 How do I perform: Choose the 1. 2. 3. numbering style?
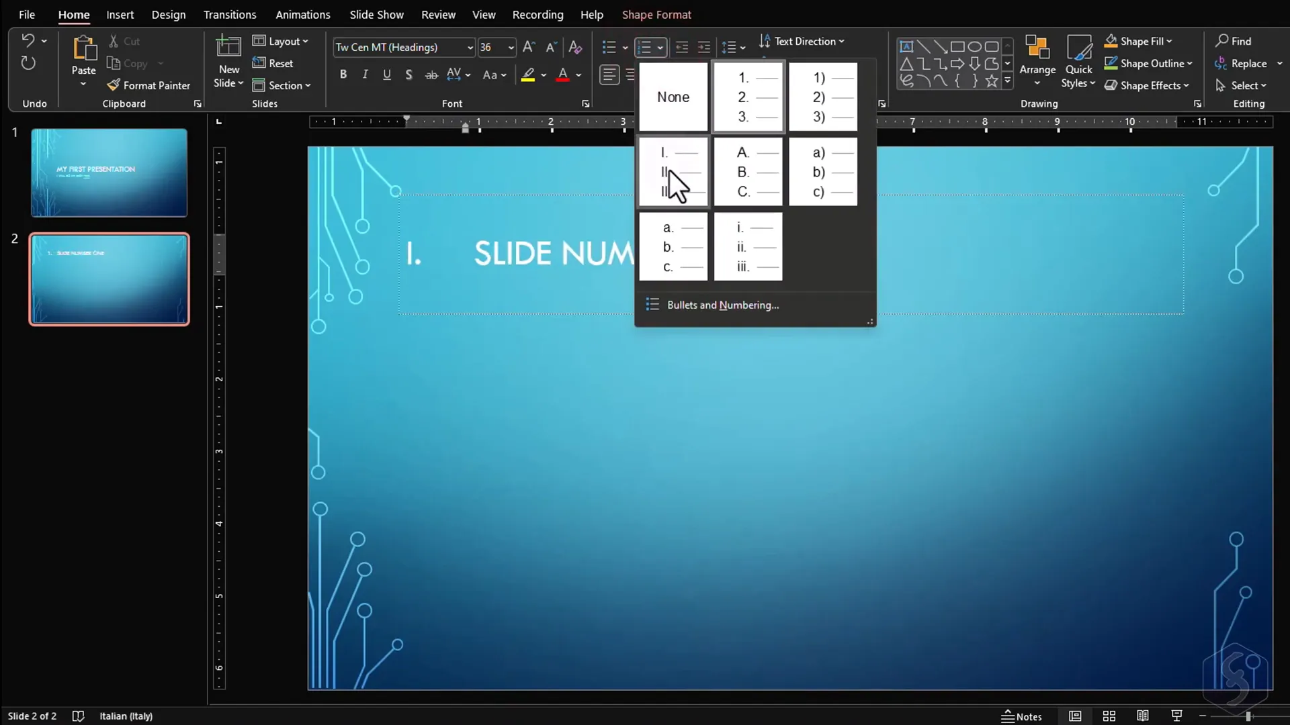(x=748, y=97)
